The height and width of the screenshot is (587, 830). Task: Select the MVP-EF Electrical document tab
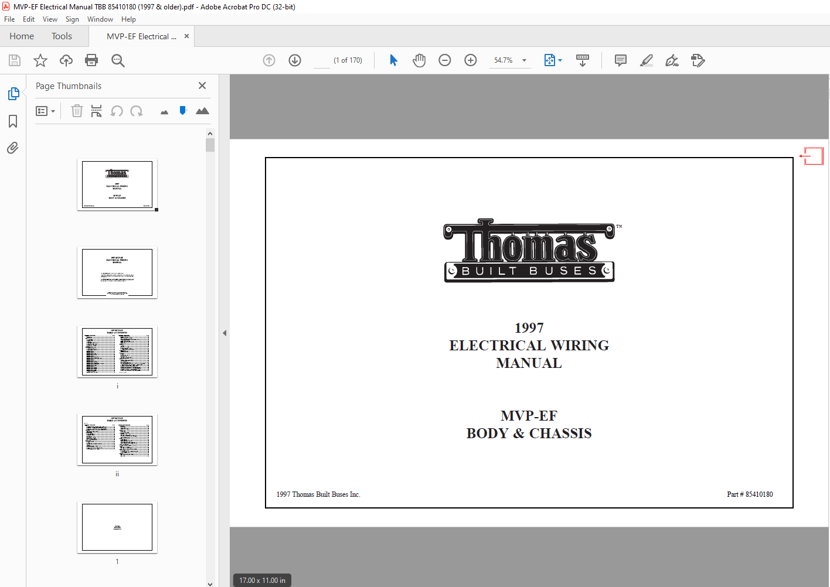pos(141,36)
